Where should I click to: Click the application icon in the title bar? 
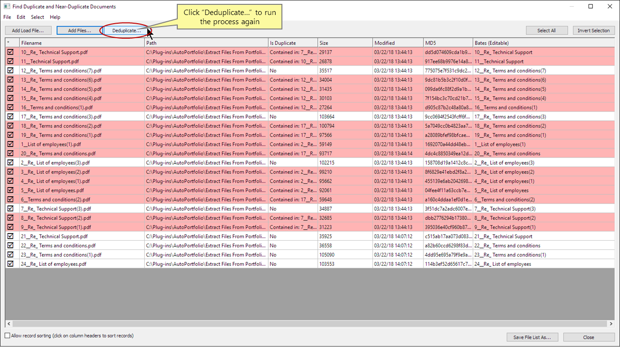[x=7, y=6]
